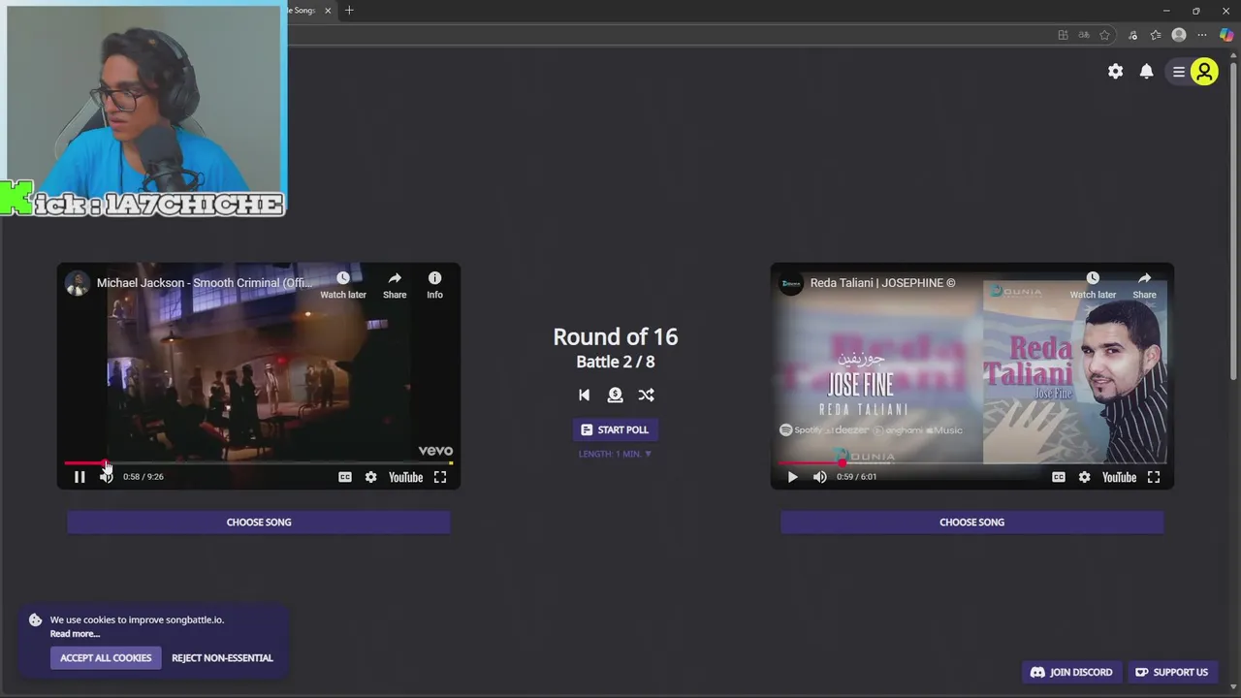
Task: Choose Song under Michael Jackson video
Action: pos(259,522)
